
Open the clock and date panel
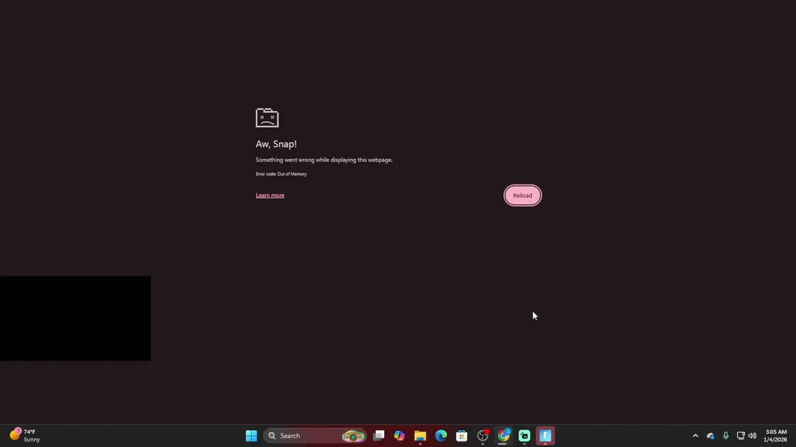point(775,436)
